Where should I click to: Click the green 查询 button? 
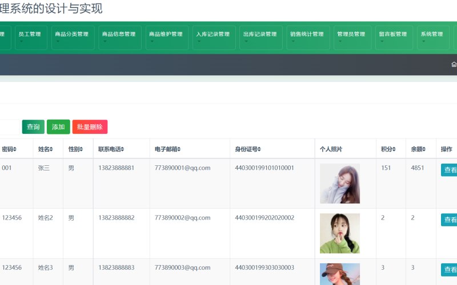[33, 127]
